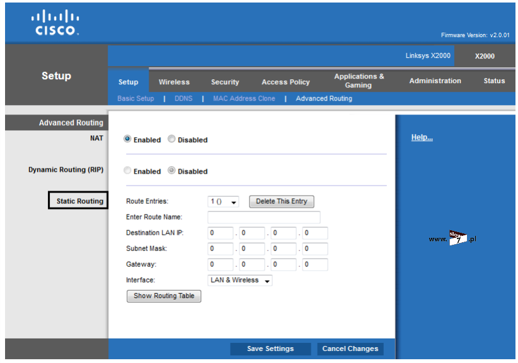
Task: Open the DDNS sub-tab
Action: pos(183,99)
